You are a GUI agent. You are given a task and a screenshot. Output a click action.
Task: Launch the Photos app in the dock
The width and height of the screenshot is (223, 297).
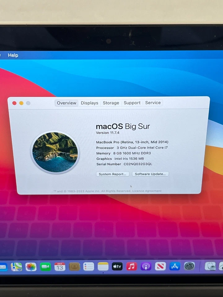(31, 267)
